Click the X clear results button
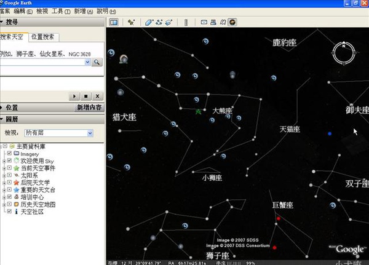Image resolution: width=369 pixels, height=265 pixels. tap(97, 97)
